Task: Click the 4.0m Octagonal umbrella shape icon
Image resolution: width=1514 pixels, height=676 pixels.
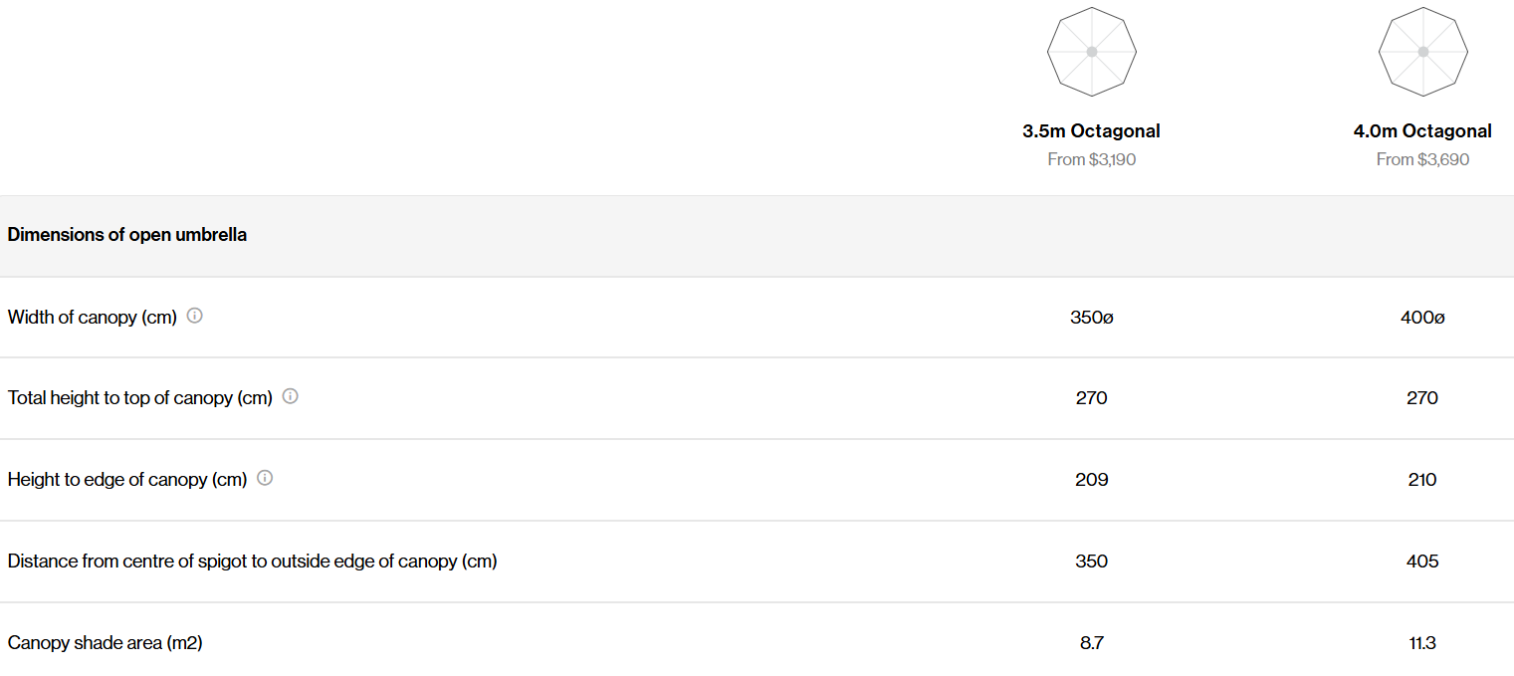Action: [x=1422, y=52]
